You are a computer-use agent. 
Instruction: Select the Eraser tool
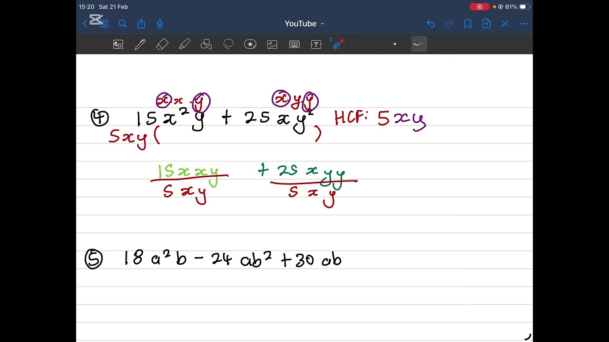pyautogui.click(x=162, y=45)
